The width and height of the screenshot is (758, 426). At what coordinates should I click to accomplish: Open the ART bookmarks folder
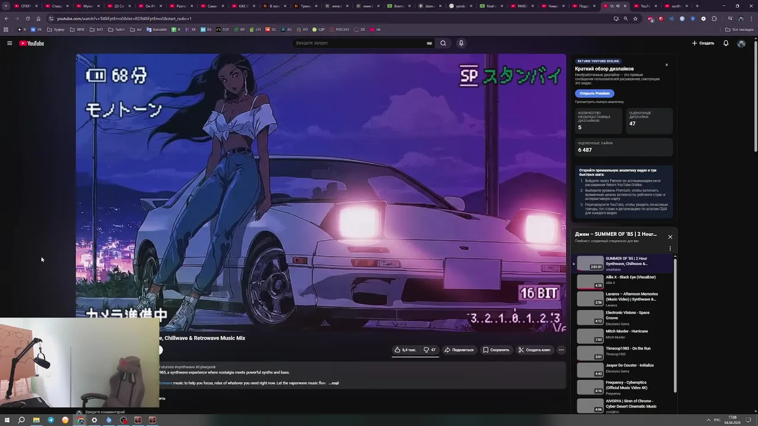point(97,29)
